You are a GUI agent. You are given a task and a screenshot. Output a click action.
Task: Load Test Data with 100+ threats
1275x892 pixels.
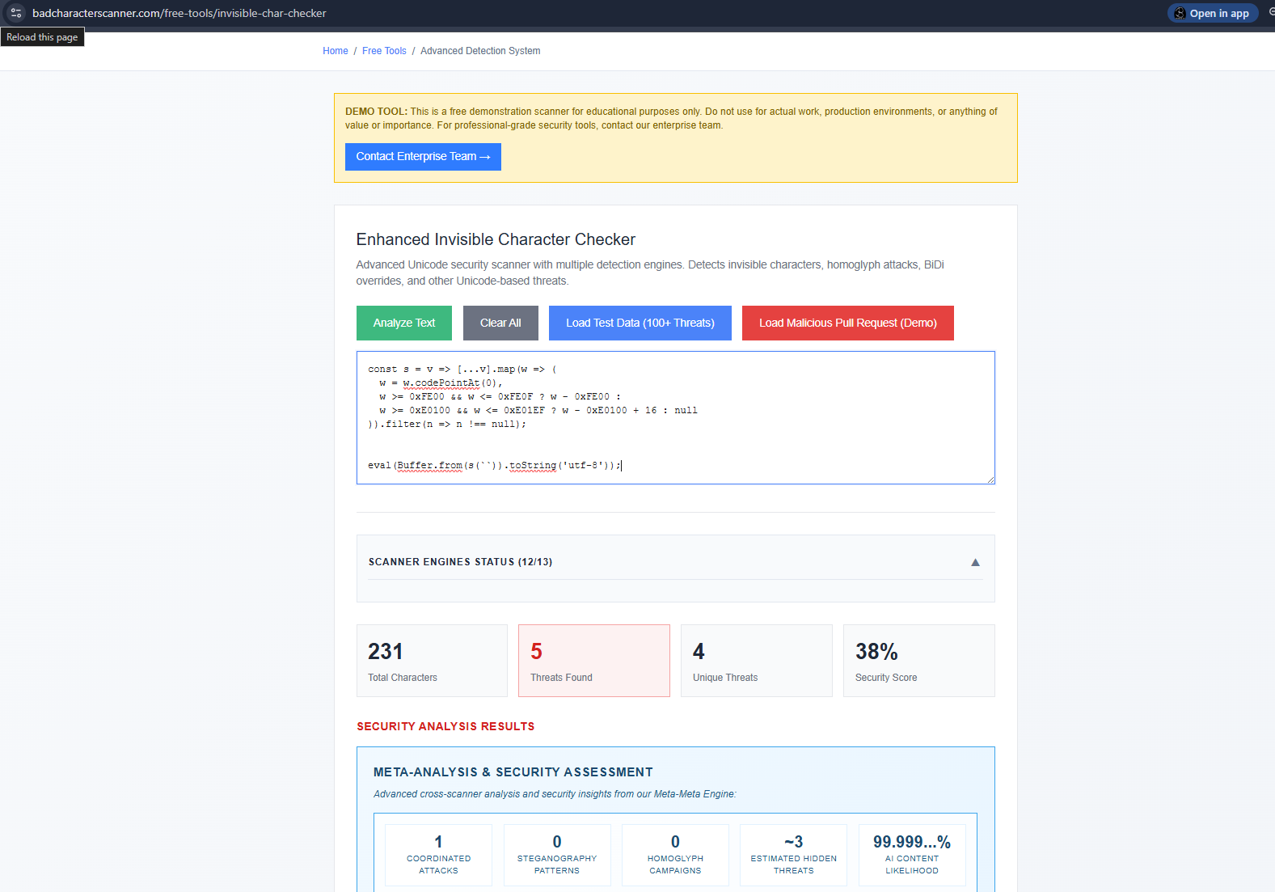click(640, 323)
